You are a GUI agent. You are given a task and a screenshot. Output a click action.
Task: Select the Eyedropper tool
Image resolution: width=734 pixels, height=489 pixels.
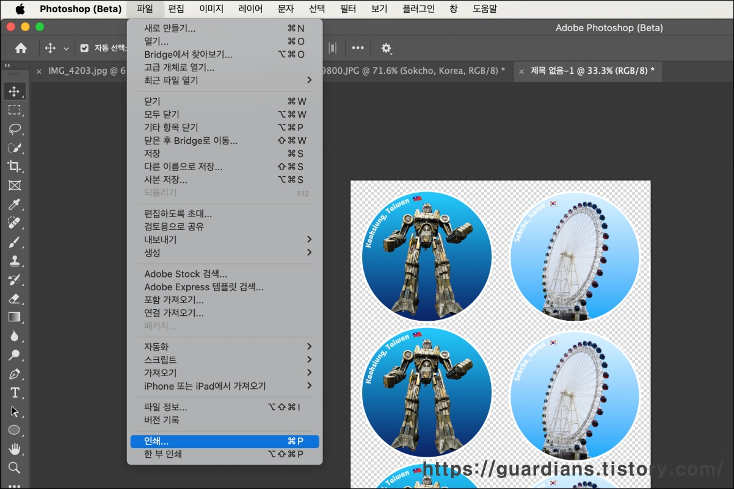click(x=14, y=204)
